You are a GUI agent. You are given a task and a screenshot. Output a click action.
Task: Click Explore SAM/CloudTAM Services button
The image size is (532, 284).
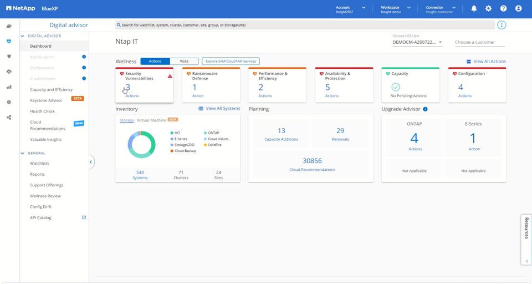[x=231, y=61]
